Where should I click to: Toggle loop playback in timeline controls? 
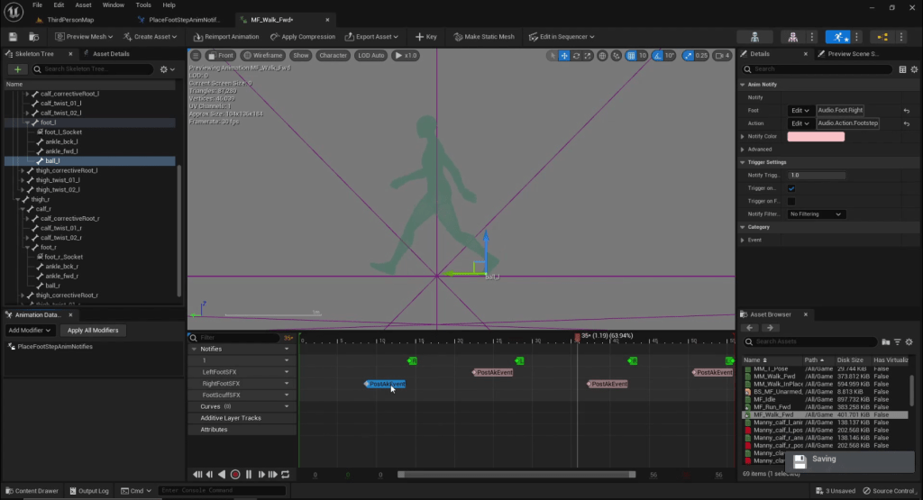pyautogui.click(x=286, y=475)
